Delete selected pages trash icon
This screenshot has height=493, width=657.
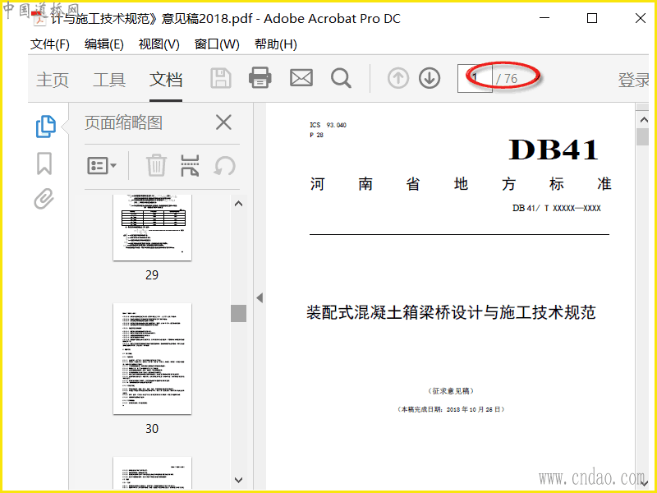click(x=156, y=165)
